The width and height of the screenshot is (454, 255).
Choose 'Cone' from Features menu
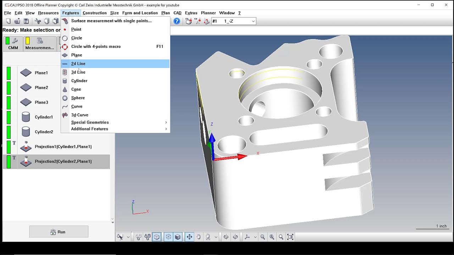pyautogui.click(x=115, y=89)
